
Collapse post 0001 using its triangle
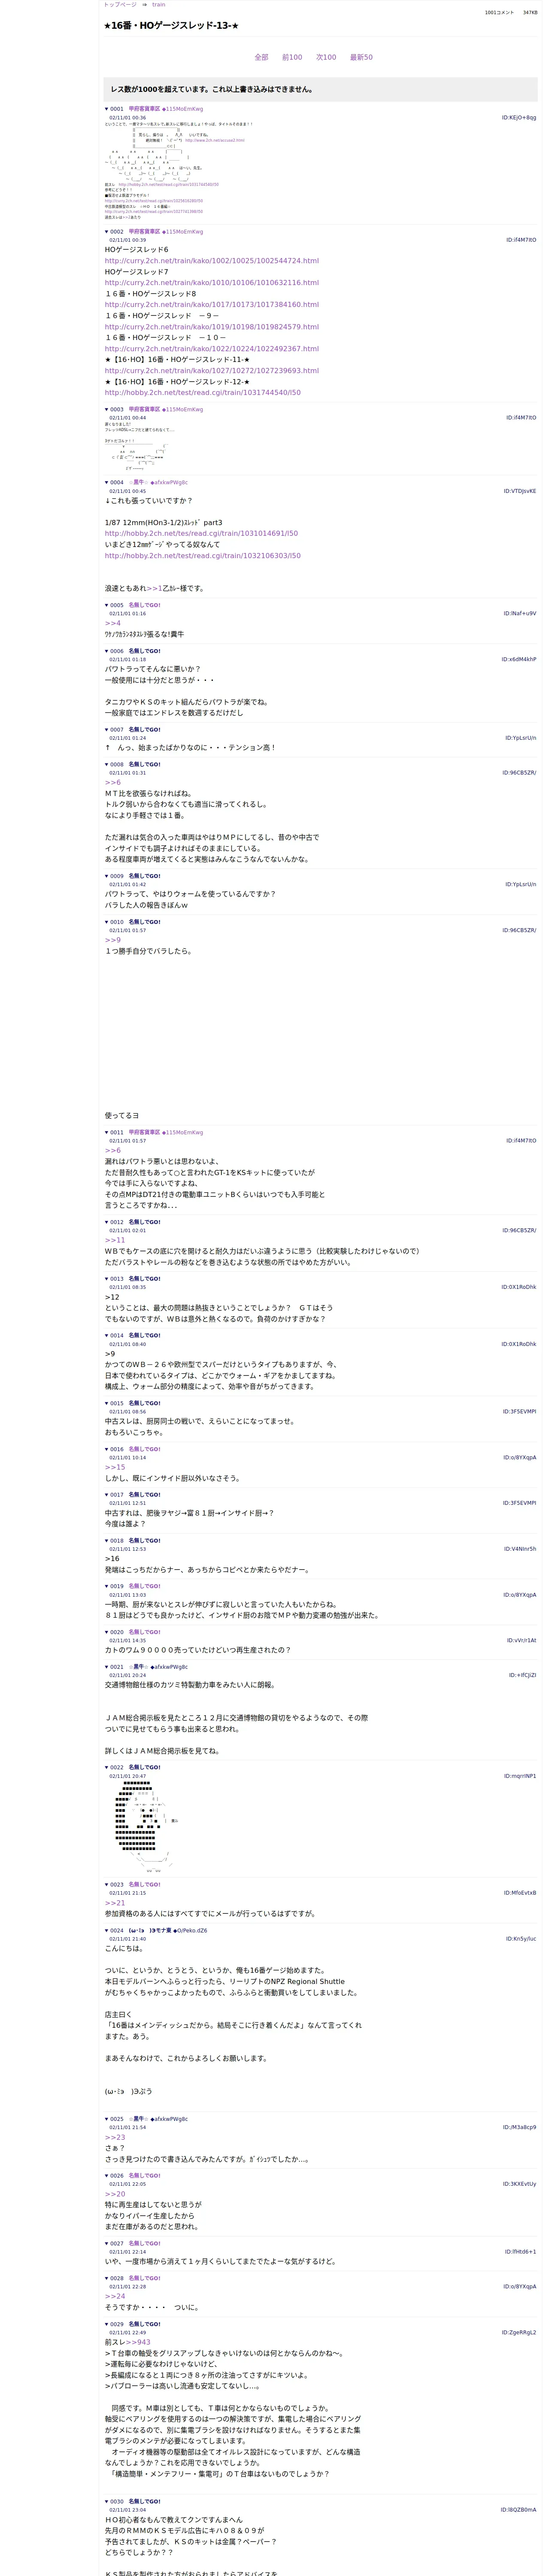point(107,109)
